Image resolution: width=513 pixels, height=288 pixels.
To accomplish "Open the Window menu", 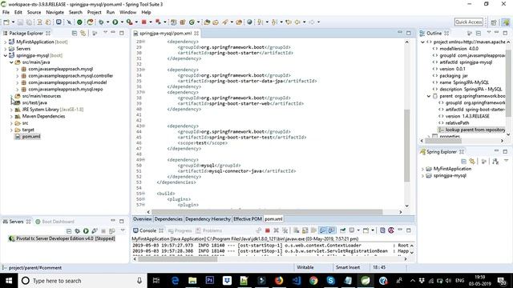I will pyautogui.click(x=127, y=12).
